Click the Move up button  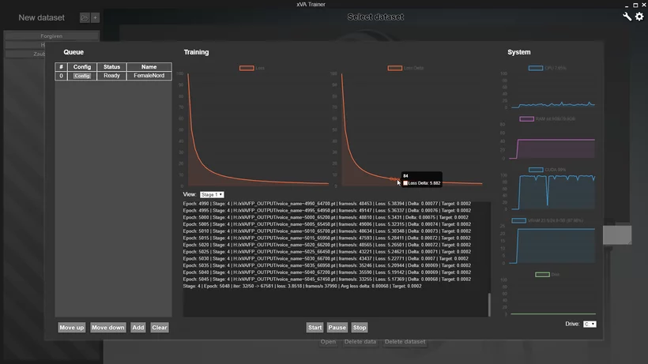pos(71,328)
